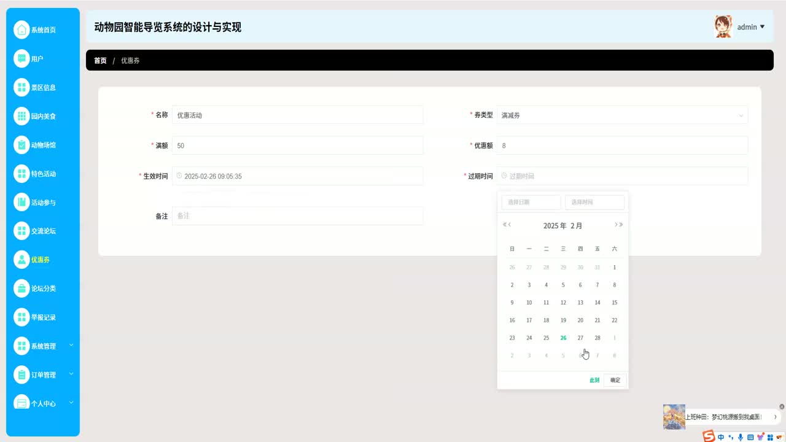Image resolution: width=786 pixels, height=442 pixels.
Task: Click the 动物场馆 sidebar icon
Action: tap(21, 145)
